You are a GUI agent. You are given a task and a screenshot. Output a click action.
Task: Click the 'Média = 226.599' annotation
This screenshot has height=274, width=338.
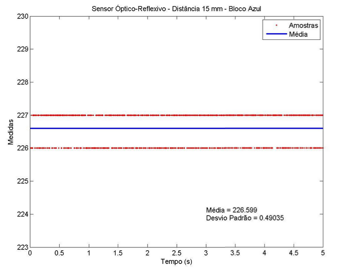232,210
